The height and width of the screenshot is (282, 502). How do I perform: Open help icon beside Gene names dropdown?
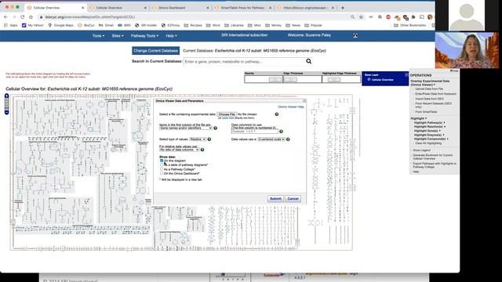point(216,128)
